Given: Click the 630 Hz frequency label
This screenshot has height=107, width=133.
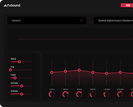Looking at the screenshot, I should [x=93, y=89].
